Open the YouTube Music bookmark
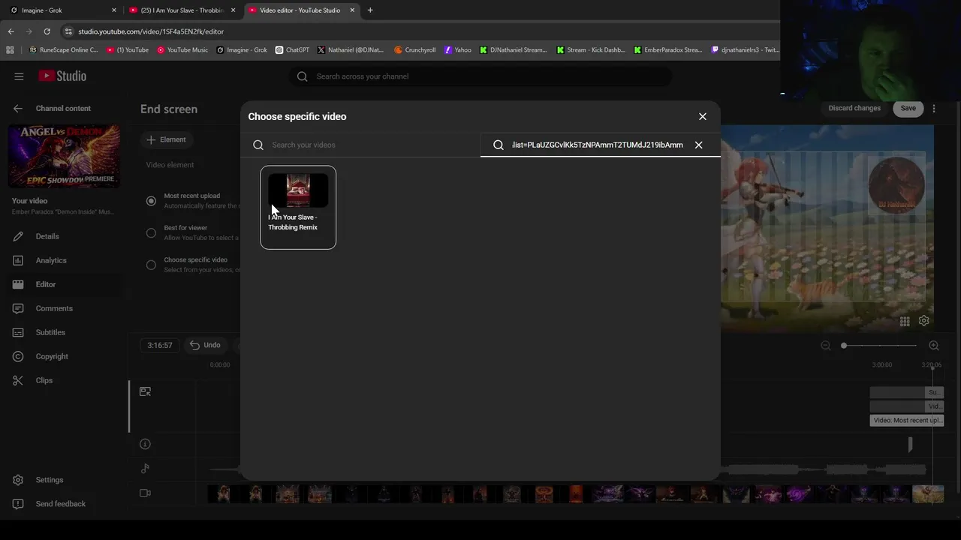The image size is (961, 540). point(182,50)
